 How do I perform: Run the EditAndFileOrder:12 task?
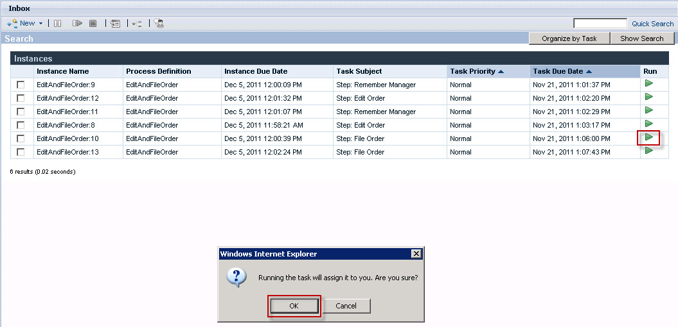(x=648, y=97)
